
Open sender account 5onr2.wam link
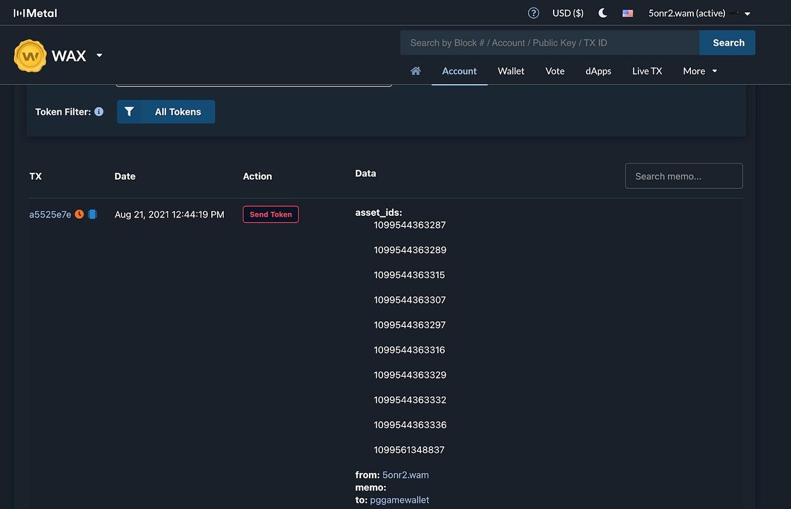(406, 475)
